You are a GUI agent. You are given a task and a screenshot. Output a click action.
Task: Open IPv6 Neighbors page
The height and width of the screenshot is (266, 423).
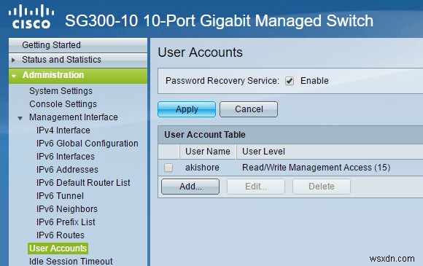pos(67,209)
